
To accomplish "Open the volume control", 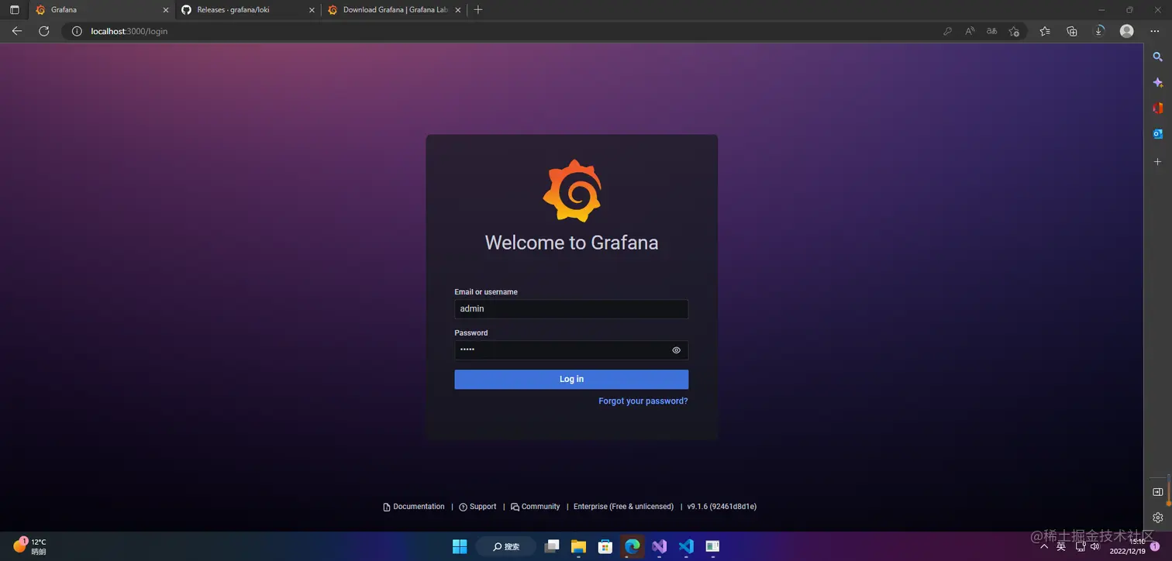I will coord(1094,547).
